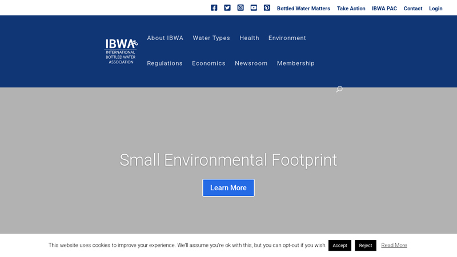457x257 pixels.
Task: Open the Take Action link
Action: 351,9
